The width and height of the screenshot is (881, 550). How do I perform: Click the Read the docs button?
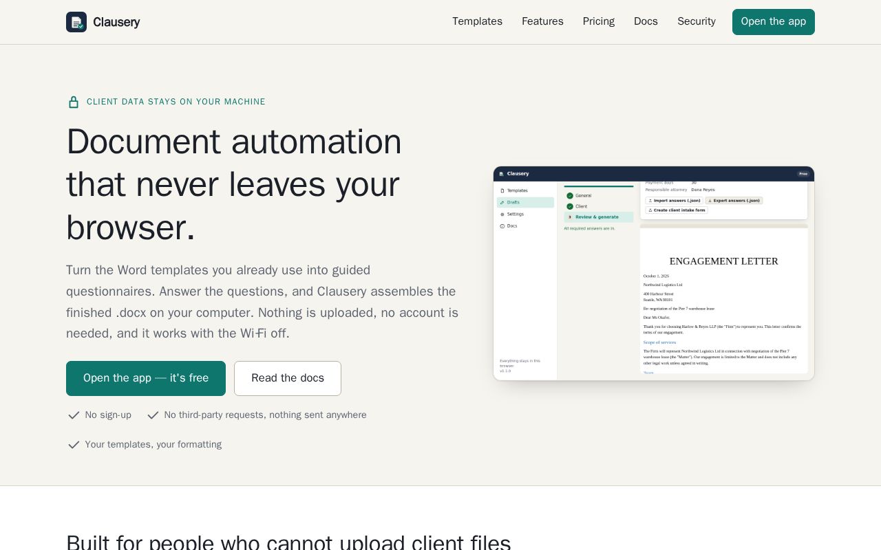(288, 378)
